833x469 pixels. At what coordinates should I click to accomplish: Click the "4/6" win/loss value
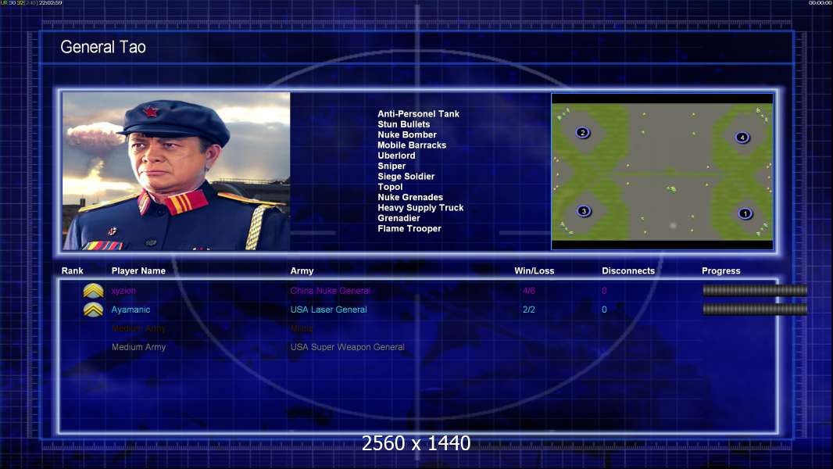coord(528,291)
